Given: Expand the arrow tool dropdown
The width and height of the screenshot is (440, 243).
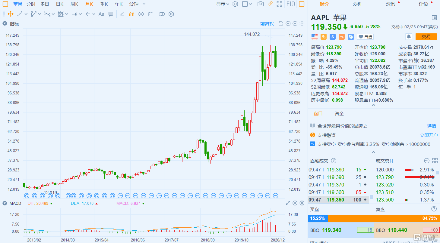Looking at the screenshot, I should [x=94, y=14].
